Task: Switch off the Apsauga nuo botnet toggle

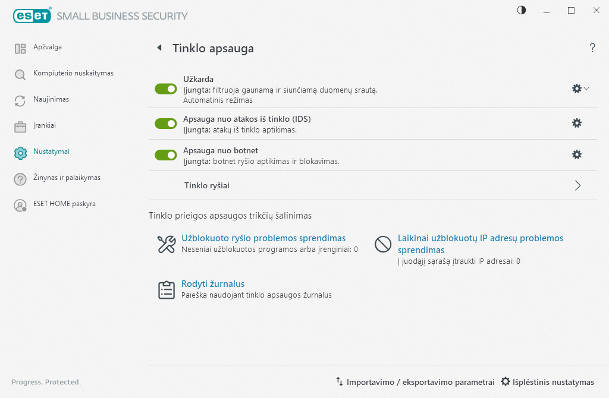Action: coord(166,155)
